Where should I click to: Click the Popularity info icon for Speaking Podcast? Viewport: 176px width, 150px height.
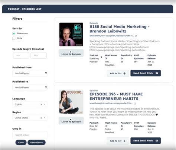[x=122, y=58]
